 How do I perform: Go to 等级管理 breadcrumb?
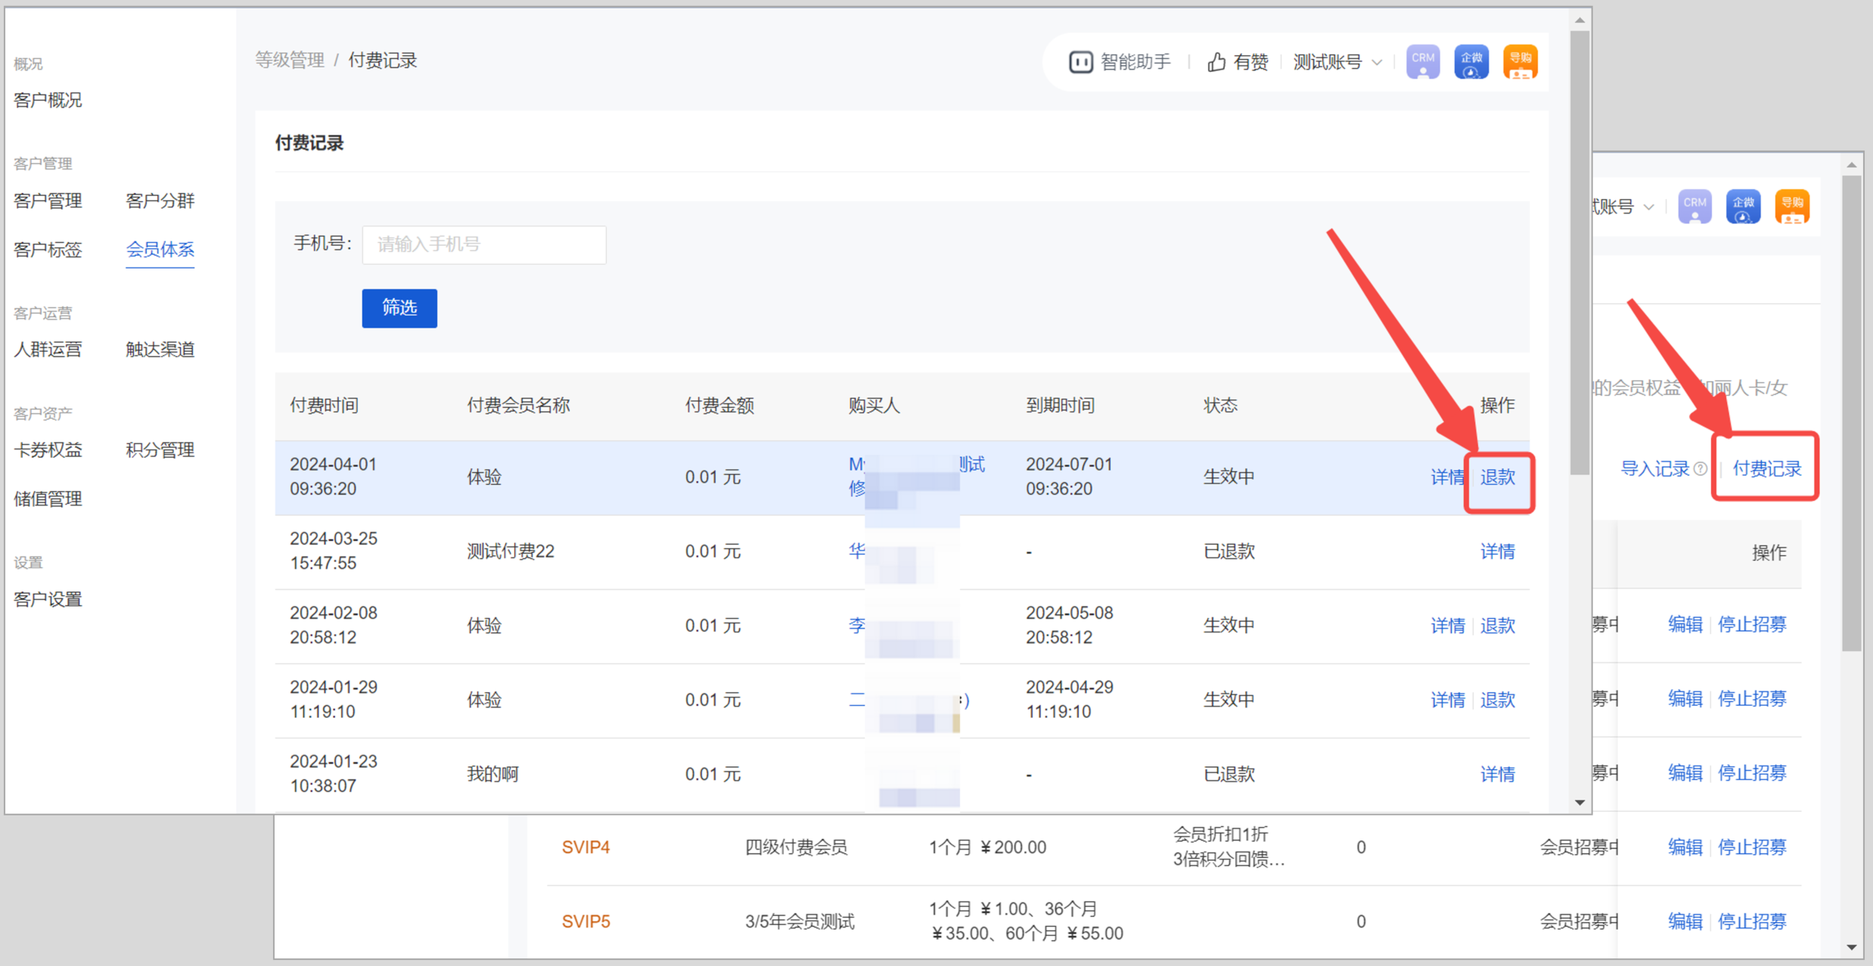pyautogui.click(x=290, y=61)
